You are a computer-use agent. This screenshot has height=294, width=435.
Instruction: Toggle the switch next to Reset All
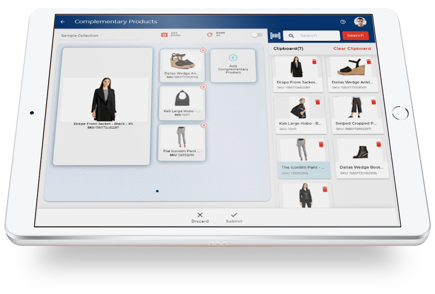click(x=256, y=35)
